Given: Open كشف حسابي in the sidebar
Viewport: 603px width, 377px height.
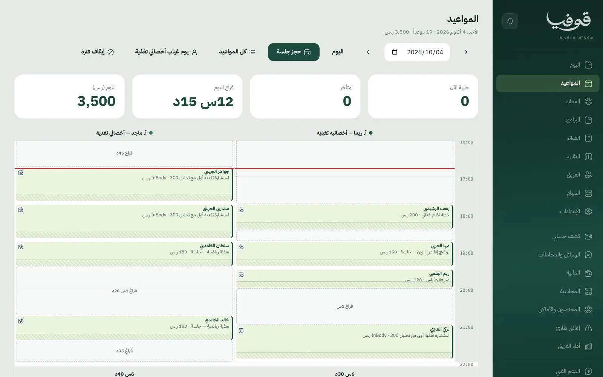Looking at the screenshot, I should [x=548, y=236].
